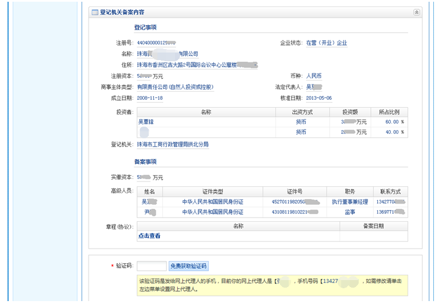
Task: Click the 珠海市工商行政管理局拱北分局 registrar value
Action: [x=173, y=145]
